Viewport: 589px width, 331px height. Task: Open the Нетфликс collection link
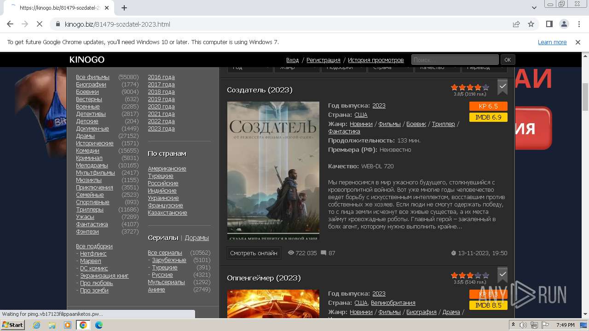tap(93, 254)
